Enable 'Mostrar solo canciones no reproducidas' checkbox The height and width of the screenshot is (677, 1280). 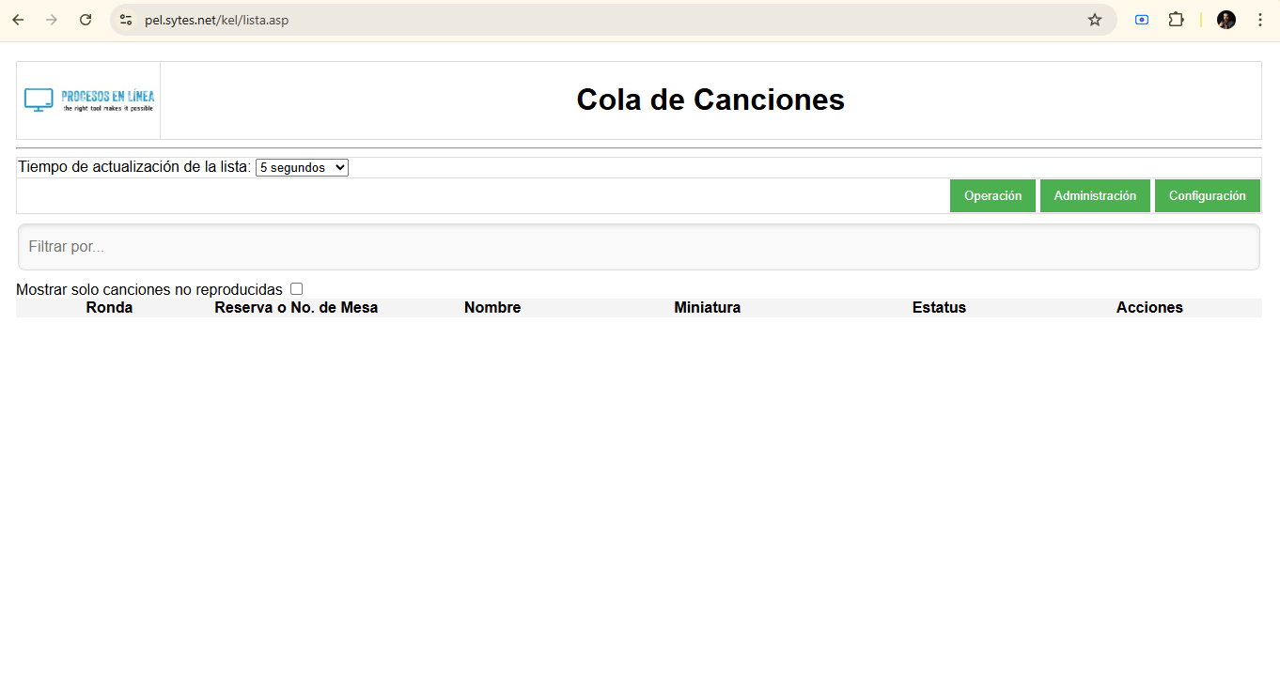click(x=296, y=289)
